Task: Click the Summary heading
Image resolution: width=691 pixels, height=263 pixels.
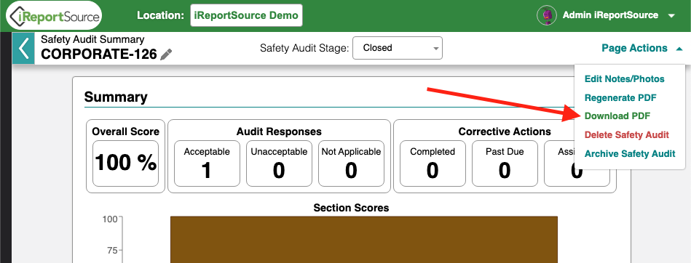Action: (116, 97)
